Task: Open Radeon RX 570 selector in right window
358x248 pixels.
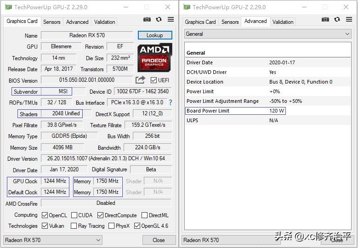Action: pos(231,240)
